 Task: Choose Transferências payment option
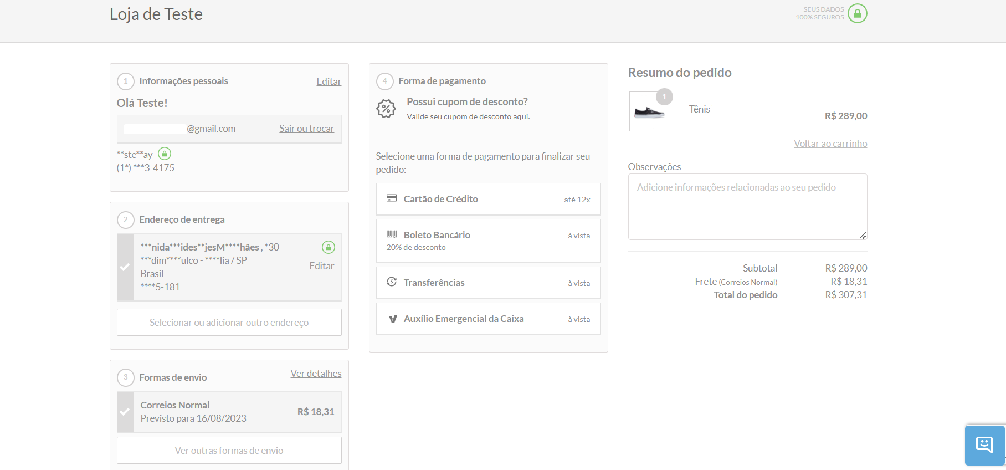point(489,283)
